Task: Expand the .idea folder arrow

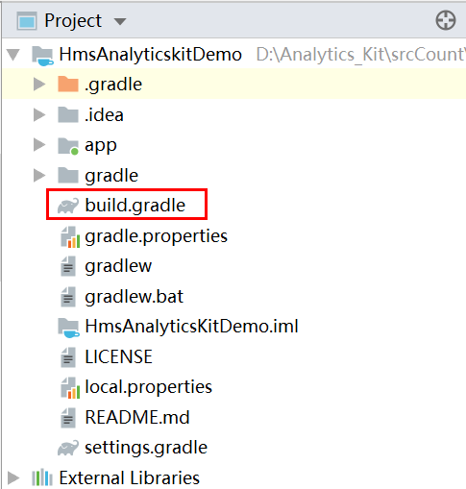Action: [x=39, y=114]
